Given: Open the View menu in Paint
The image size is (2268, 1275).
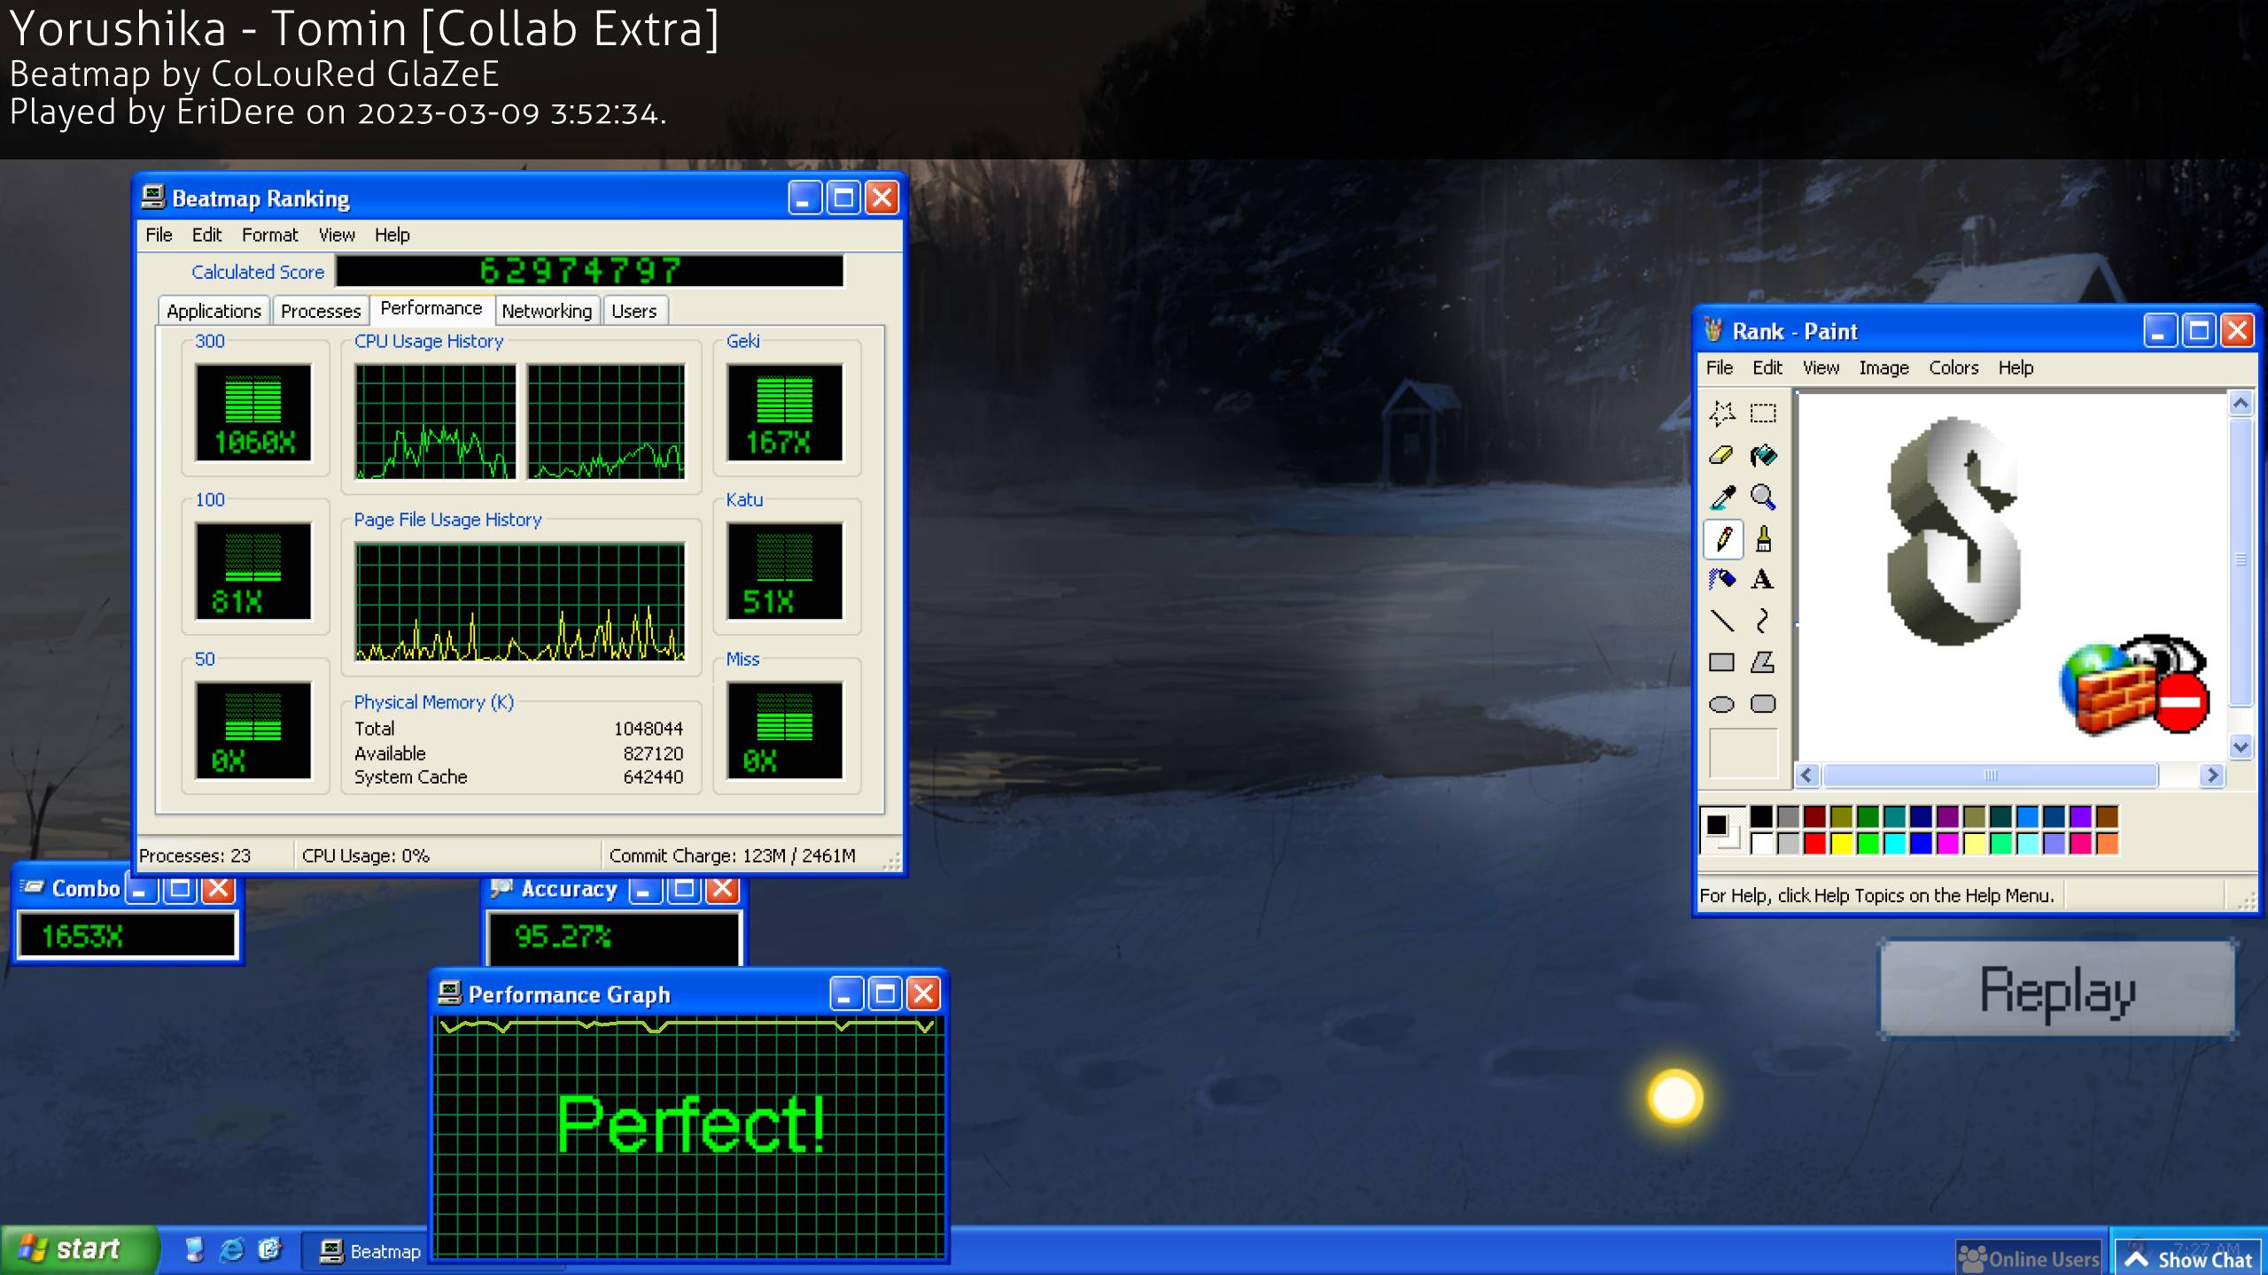Looking at the screenshot, I should 1821,367.
